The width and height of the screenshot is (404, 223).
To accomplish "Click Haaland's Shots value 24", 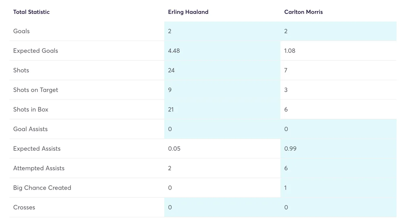I will point(171,70).
